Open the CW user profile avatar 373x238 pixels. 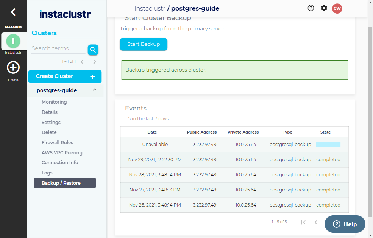337,8
